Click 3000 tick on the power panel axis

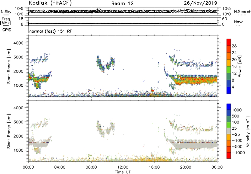tap(18, 57)
